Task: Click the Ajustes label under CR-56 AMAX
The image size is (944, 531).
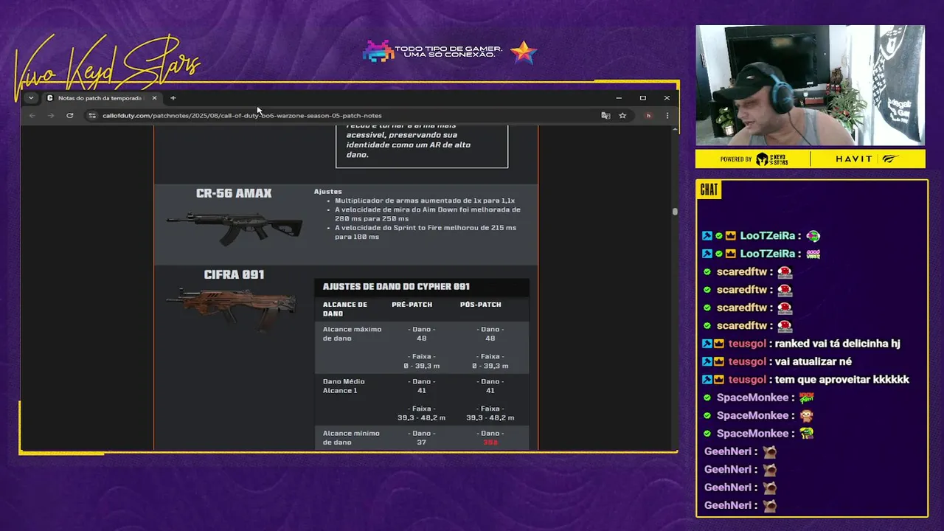Action: click(x=328, y=192)
